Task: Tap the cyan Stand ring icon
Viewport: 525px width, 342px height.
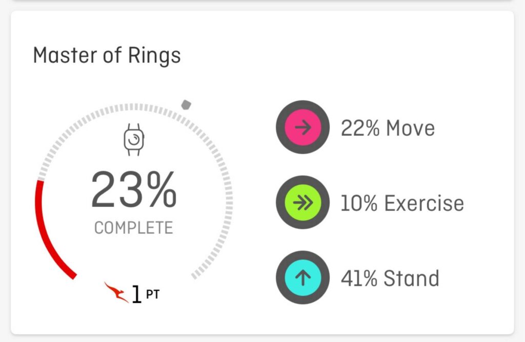Action: [302, 277]
